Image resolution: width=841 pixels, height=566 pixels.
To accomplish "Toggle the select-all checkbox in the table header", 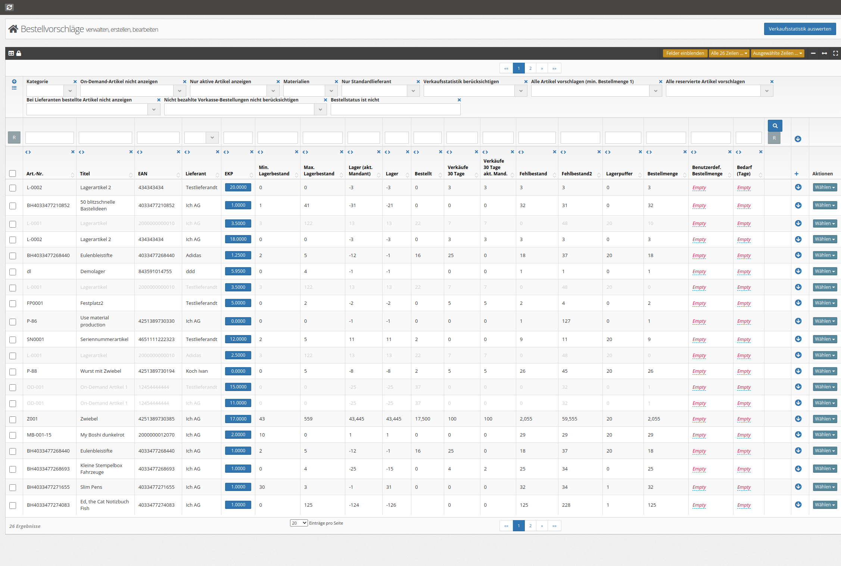I will (x=13, y=173).
